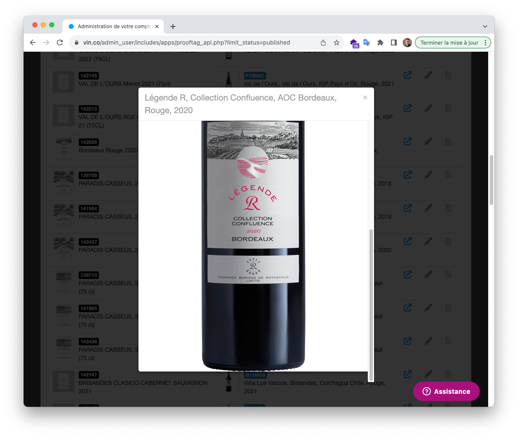Open the extensions puzzle menu
Screen dimensions: 518x438
point(380,42)
